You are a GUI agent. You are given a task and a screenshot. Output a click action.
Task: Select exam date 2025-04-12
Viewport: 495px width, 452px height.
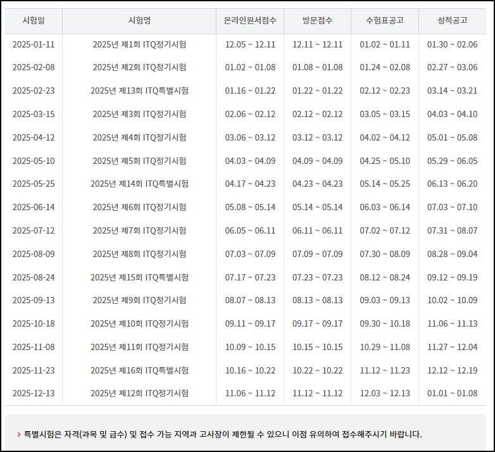coord(34,137)
